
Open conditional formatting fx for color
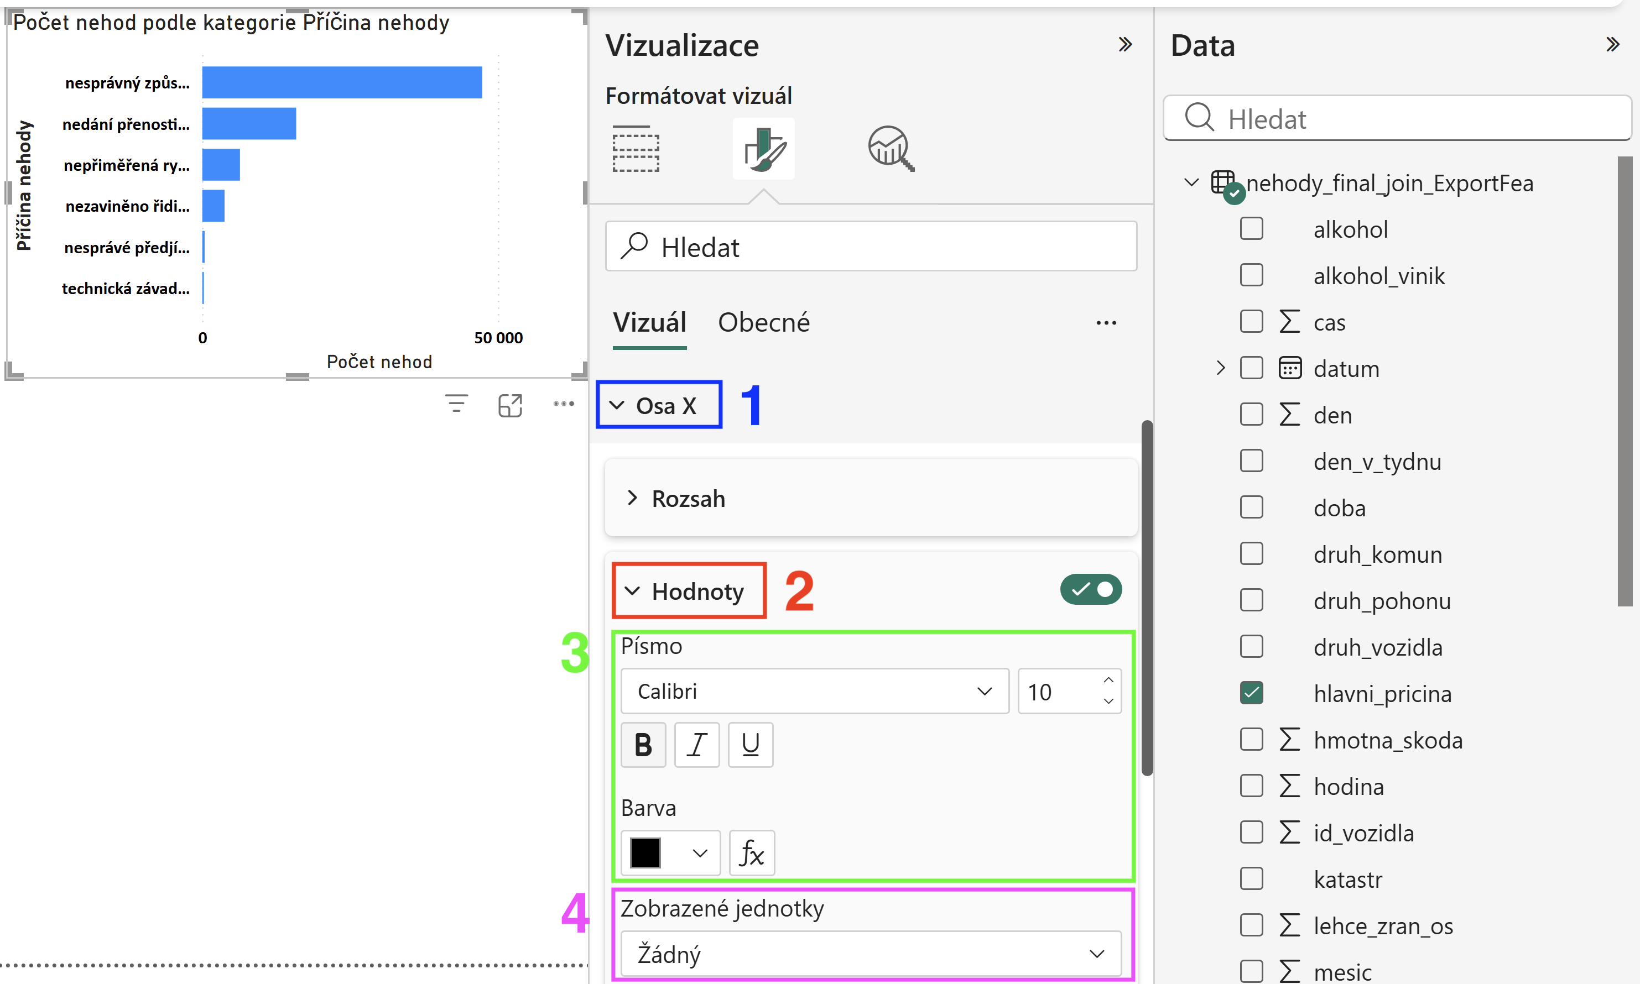(x=751, y=853)
